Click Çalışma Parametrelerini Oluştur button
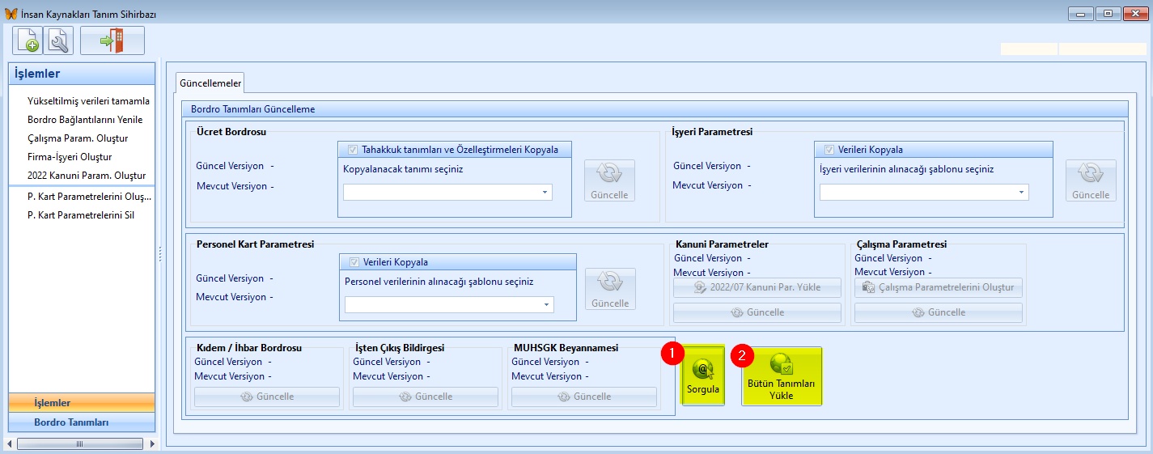Image resolution: width=1153 pixels, height=454 pixels. pos(939,287)
